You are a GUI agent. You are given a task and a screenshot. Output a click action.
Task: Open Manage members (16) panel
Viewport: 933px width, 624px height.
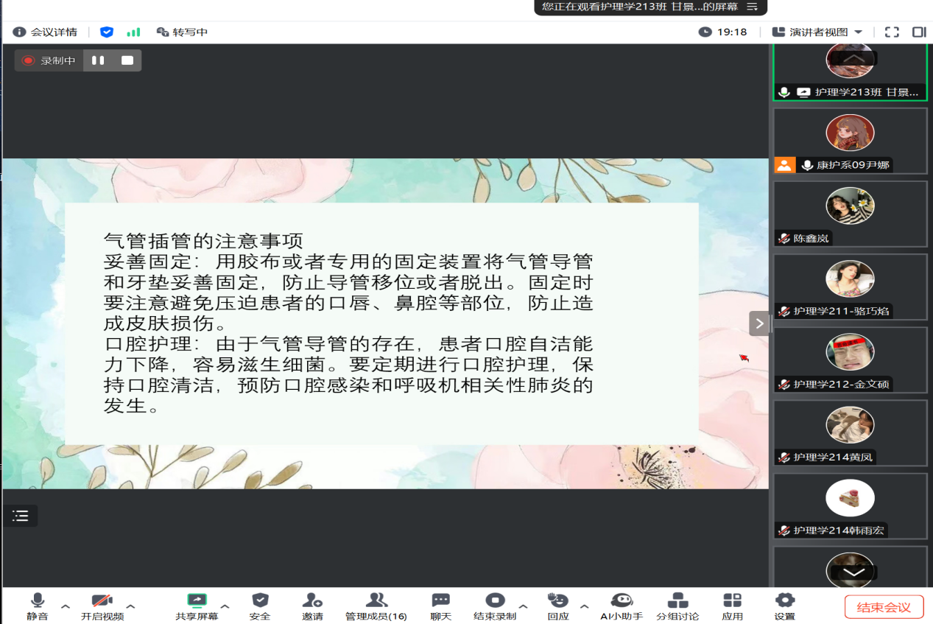point(376,606)
